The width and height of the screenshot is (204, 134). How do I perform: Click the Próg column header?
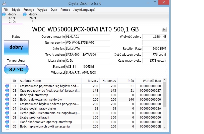(x=127, y=81)
